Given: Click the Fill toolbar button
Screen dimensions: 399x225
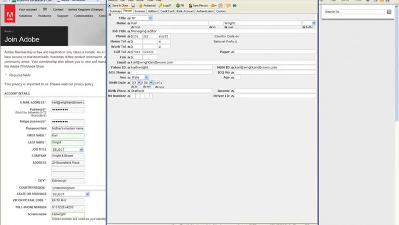Looking at the screenshot, I should tap(180, 5).
